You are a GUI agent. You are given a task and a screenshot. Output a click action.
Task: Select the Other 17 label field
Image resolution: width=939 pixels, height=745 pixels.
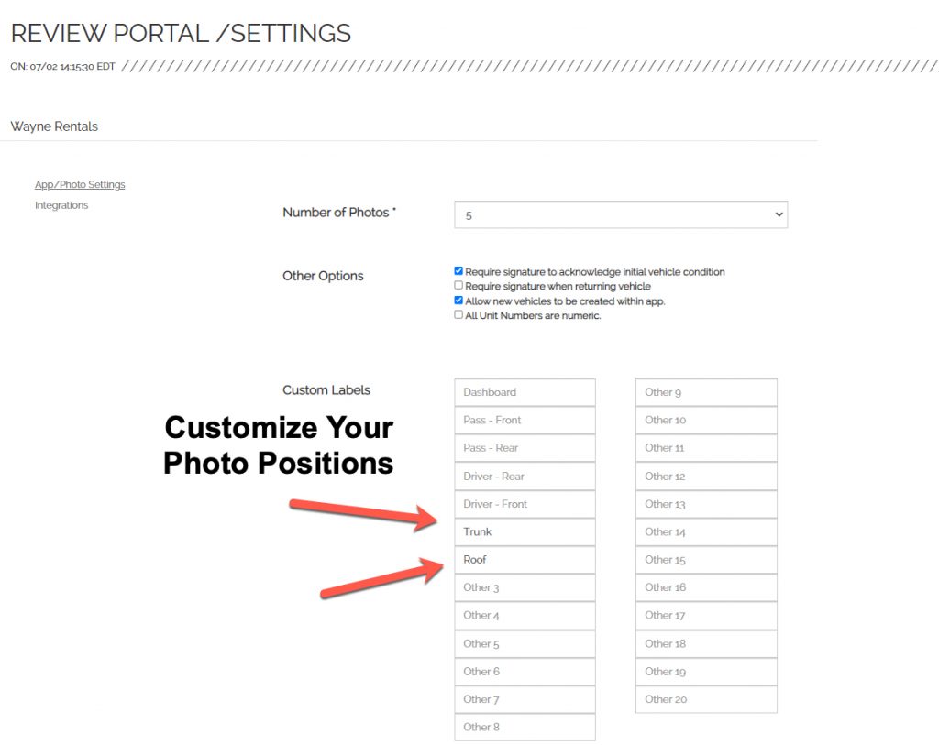[707, 615]
